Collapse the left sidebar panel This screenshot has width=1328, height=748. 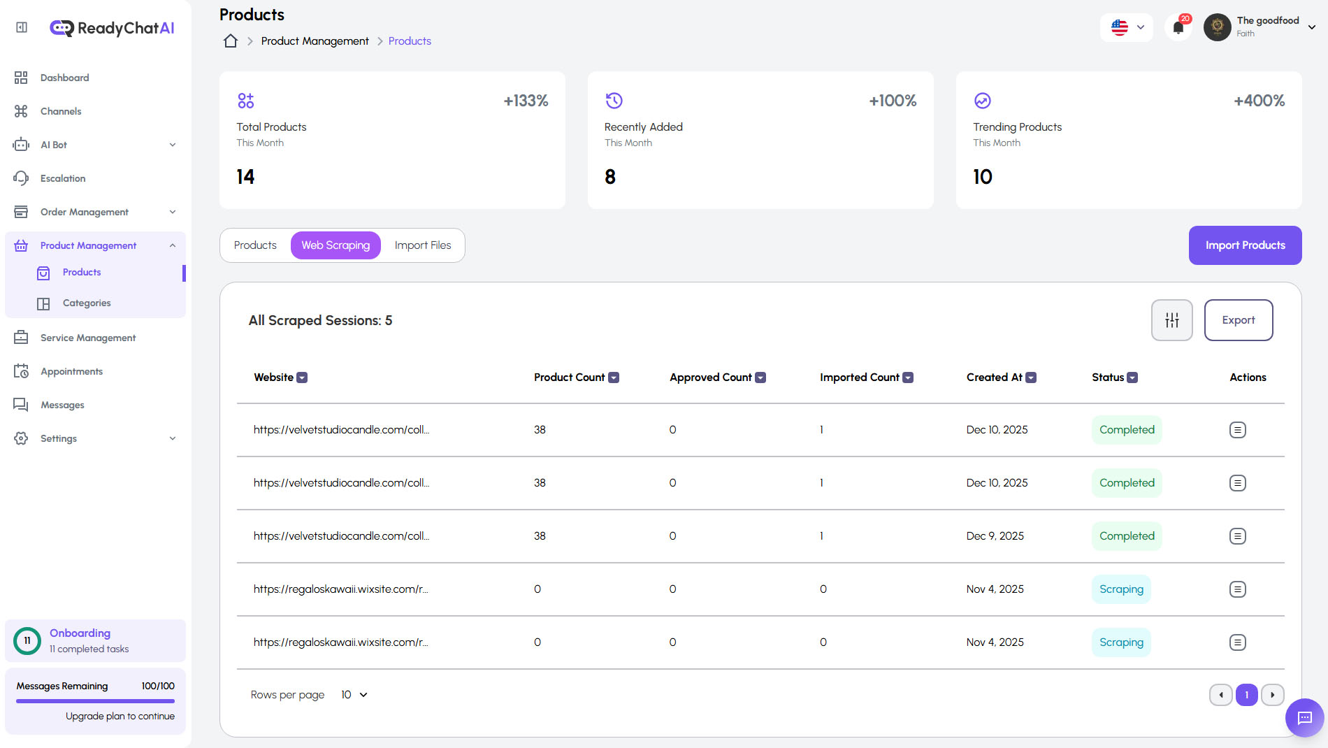point(21,27)
